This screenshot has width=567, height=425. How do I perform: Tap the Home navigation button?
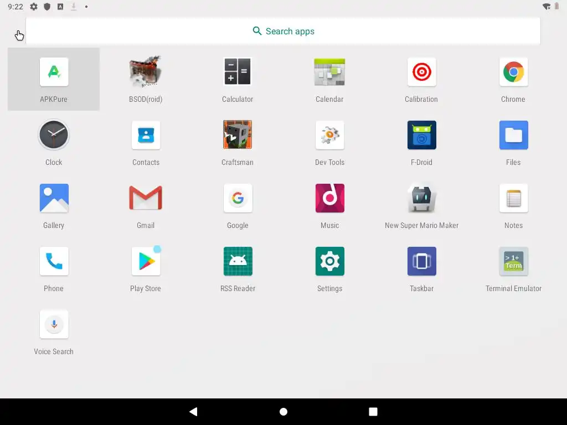tap(283, 412)
